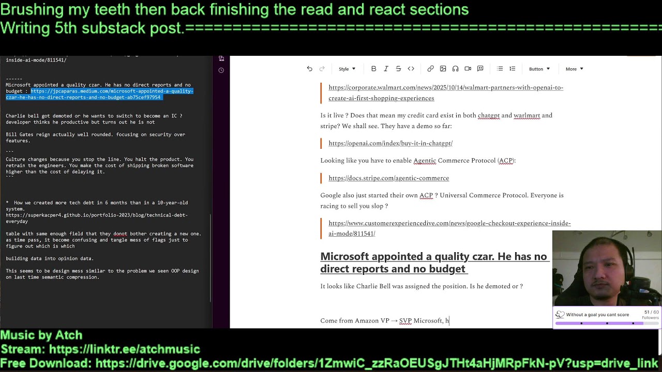Toggle italic formatting

[386, 69]
